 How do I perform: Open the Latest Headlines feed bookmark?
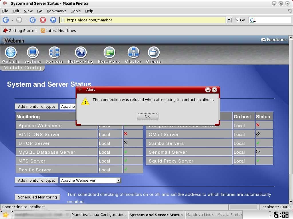[x=58, y=31]
